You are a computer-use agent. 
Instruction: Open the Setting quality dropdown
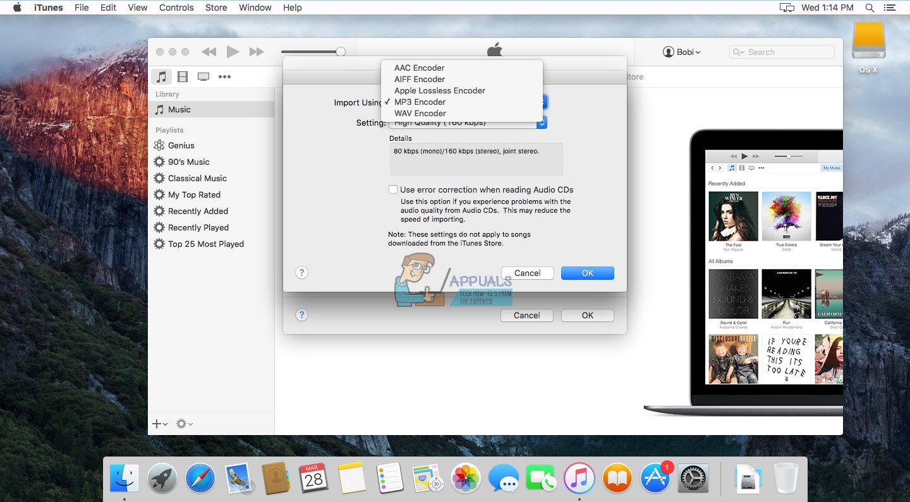468,123
